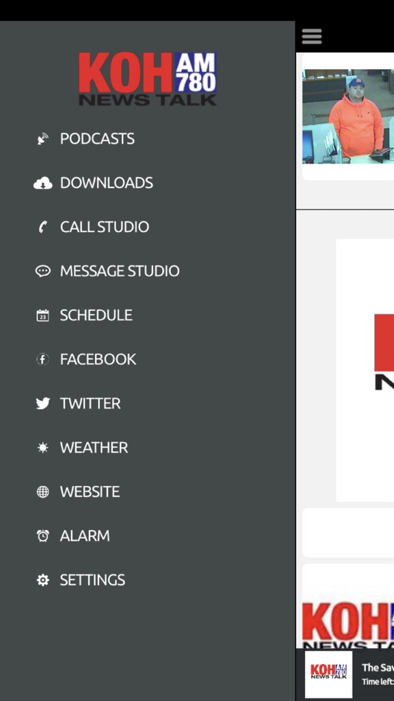The image size is (394, 701).
Task: Select MESSAGE STUDIO in the menu
Action: point(120,271)
